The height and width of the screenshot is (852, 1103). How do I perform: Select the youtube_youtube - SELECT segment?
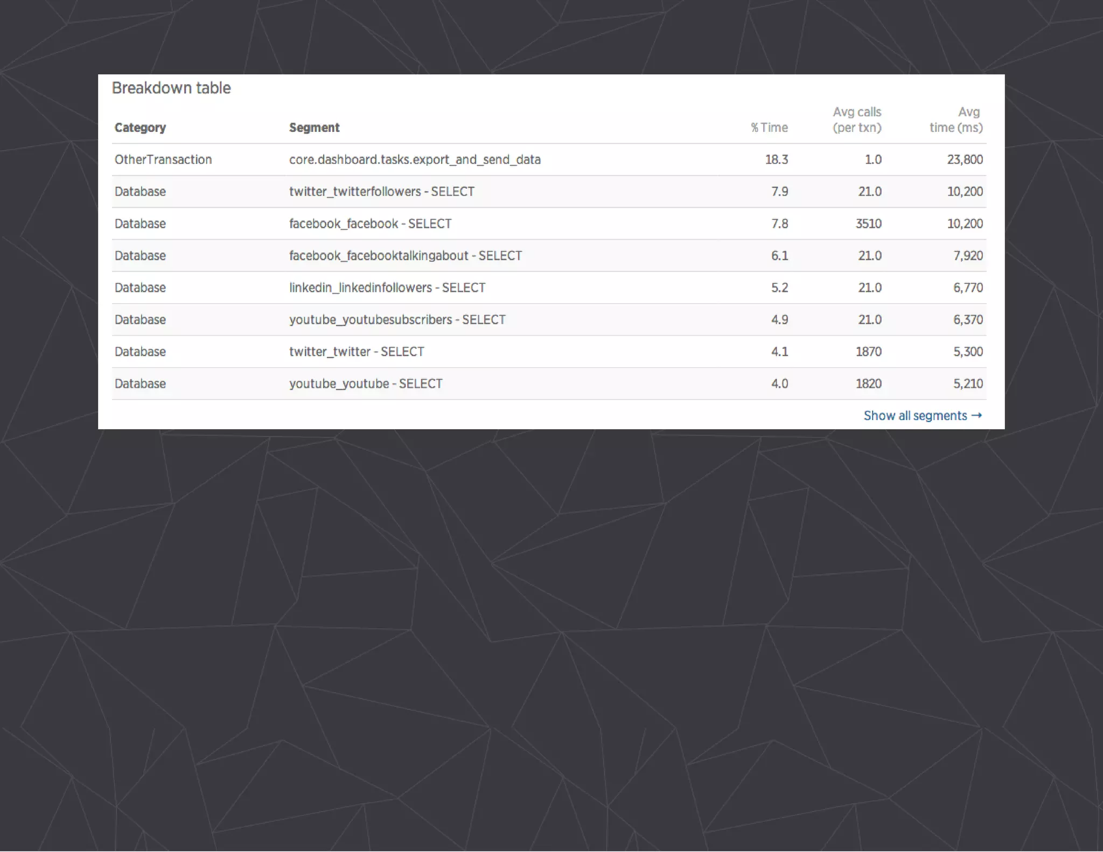366,384
